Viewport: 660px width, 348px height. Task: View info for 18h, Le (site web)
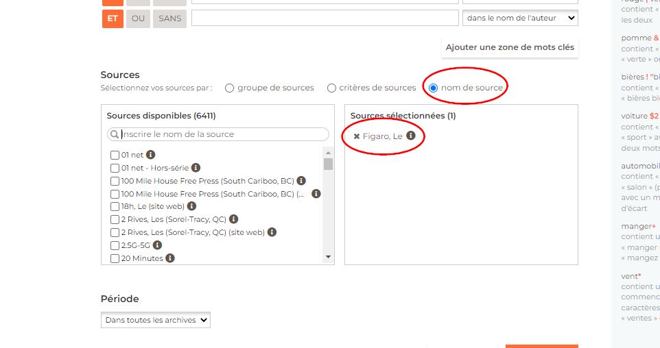(191, 206)
